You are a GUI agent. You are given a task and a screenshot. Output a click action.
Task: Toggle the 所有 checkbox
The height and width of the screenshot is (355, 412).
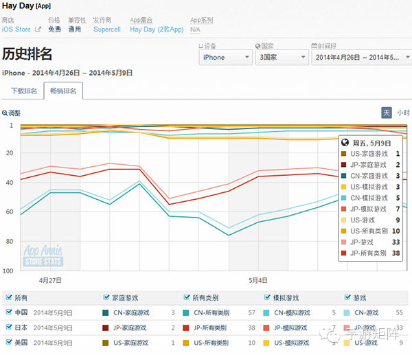[9, 297]
